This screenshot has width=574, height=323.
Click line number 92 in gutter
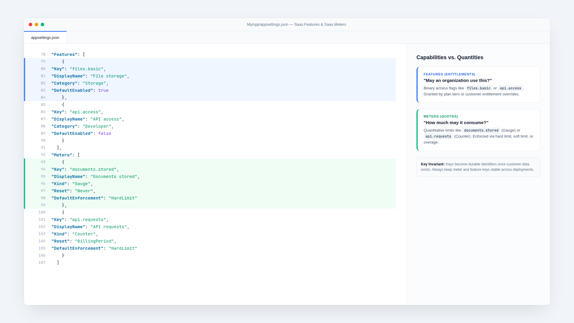pos(43,155)
